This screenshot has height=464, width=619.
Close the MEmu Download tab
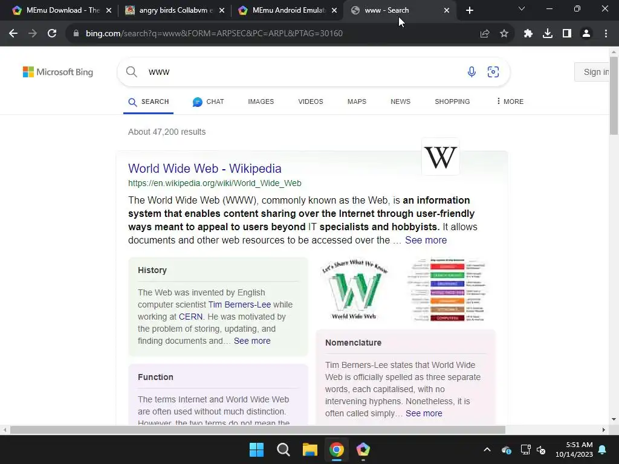point(109,10)
